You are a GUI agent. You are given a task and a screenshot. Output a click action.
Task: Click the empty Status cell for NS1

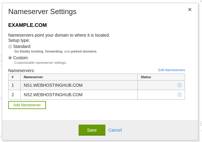point(155,85)
